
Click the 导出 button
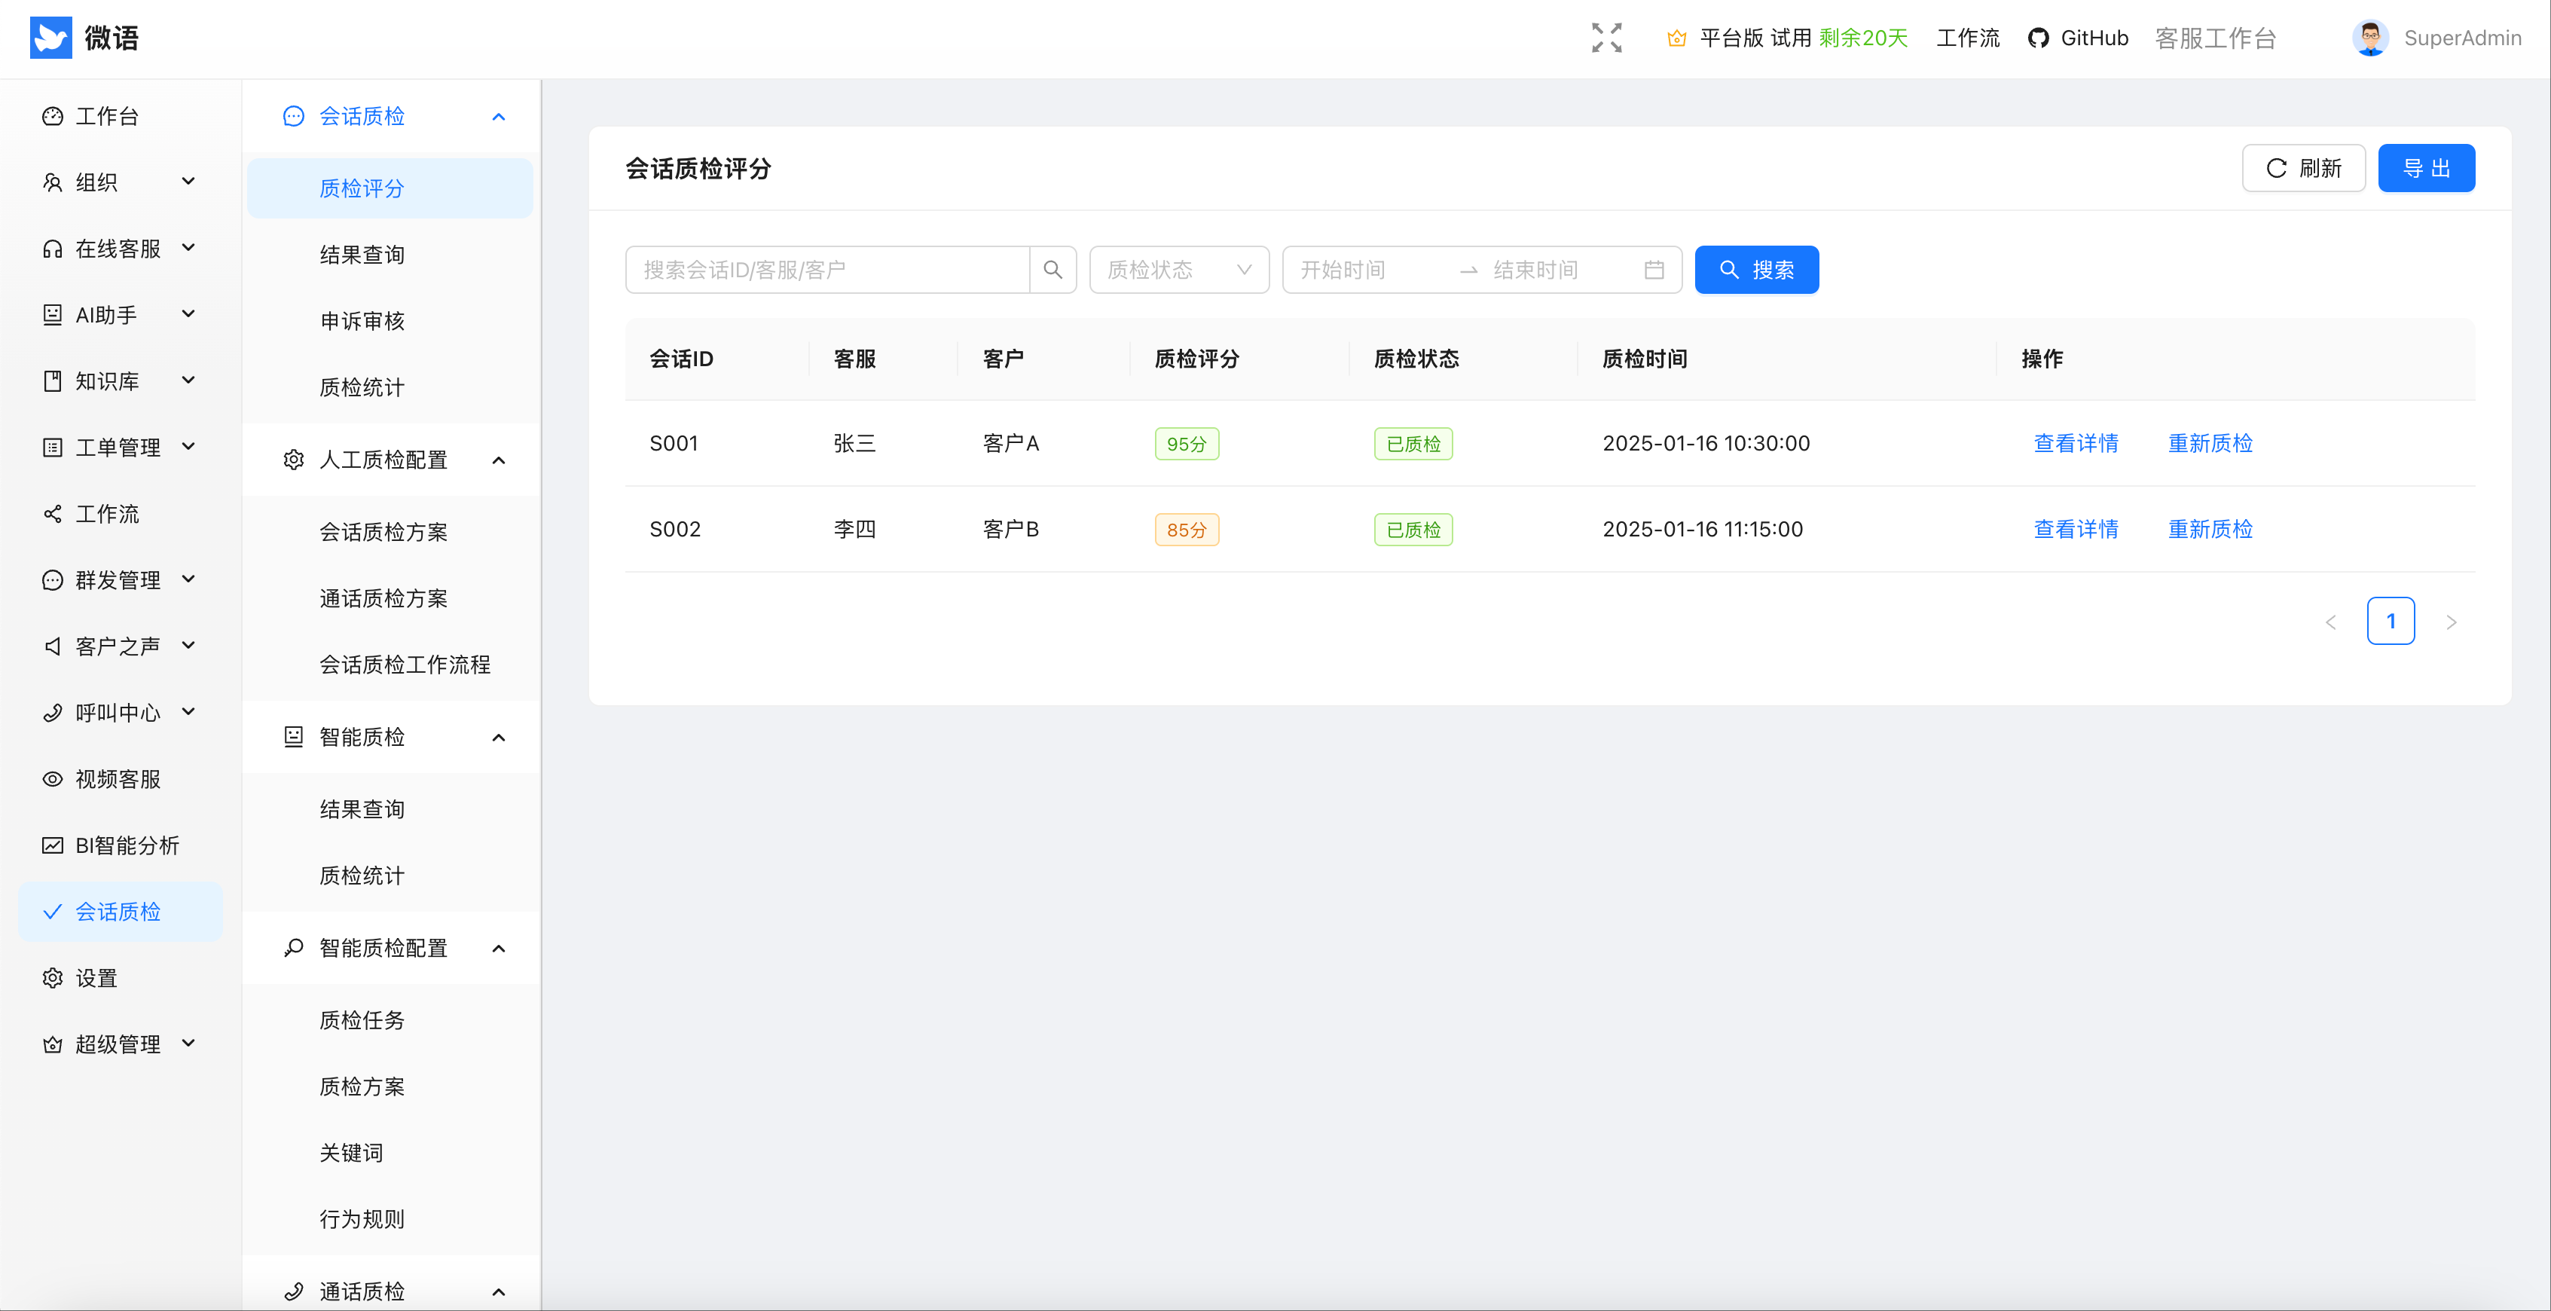pos(2425,168)
